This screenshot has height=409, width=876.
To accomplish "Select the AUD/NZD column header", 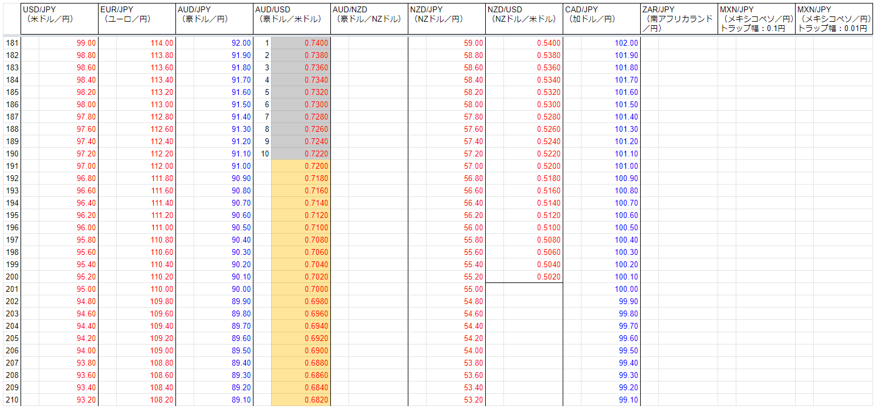I will point(369,19).
